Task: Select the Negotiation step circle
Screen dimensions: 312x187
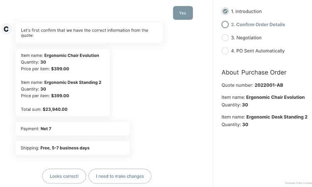Action: 225,37
